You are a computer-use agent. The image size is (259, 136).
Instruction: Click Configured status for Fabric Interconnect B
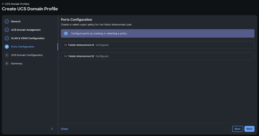[x=102, y=56]
